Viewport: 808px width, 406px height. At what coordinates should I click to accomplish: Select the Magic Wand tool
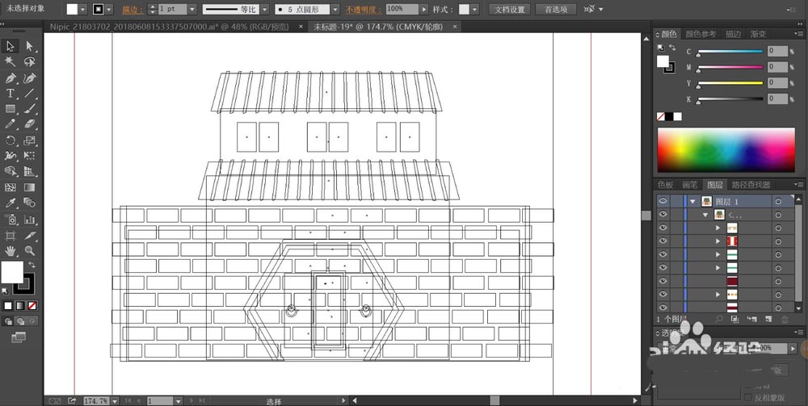point(11,62)
